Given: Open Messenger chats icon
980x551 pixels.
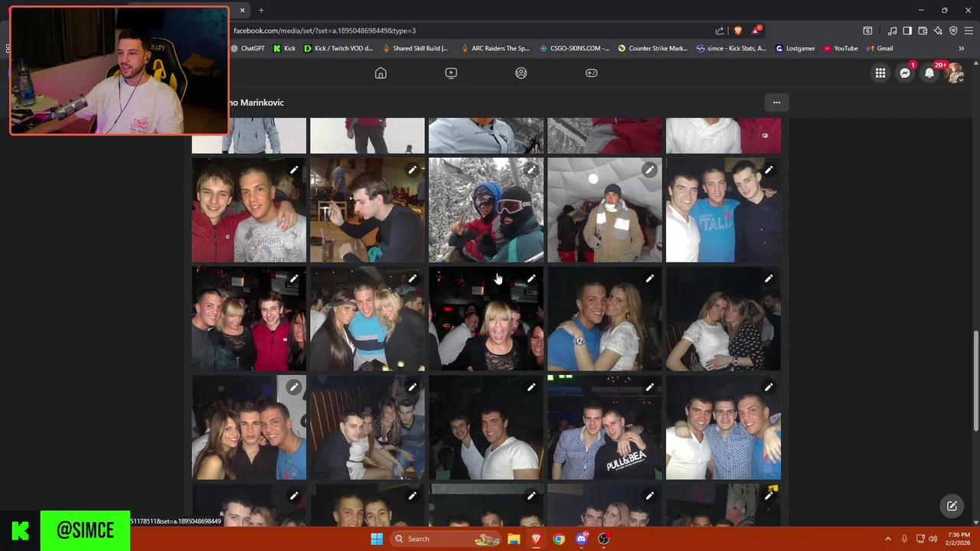Looking at the screenshot, I should (x=905, y=73).
